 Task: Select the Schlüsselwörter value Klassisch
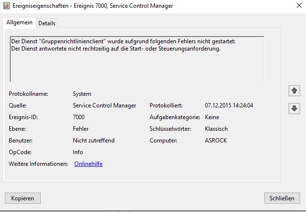[217, 129]
